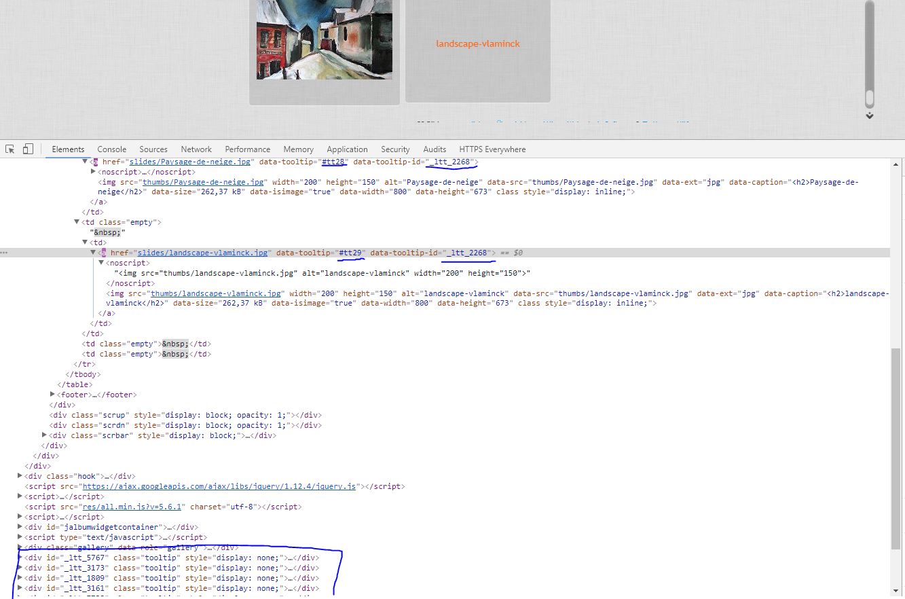Switch to the Elements tab

pyautogui.click(x=68, y=149)
